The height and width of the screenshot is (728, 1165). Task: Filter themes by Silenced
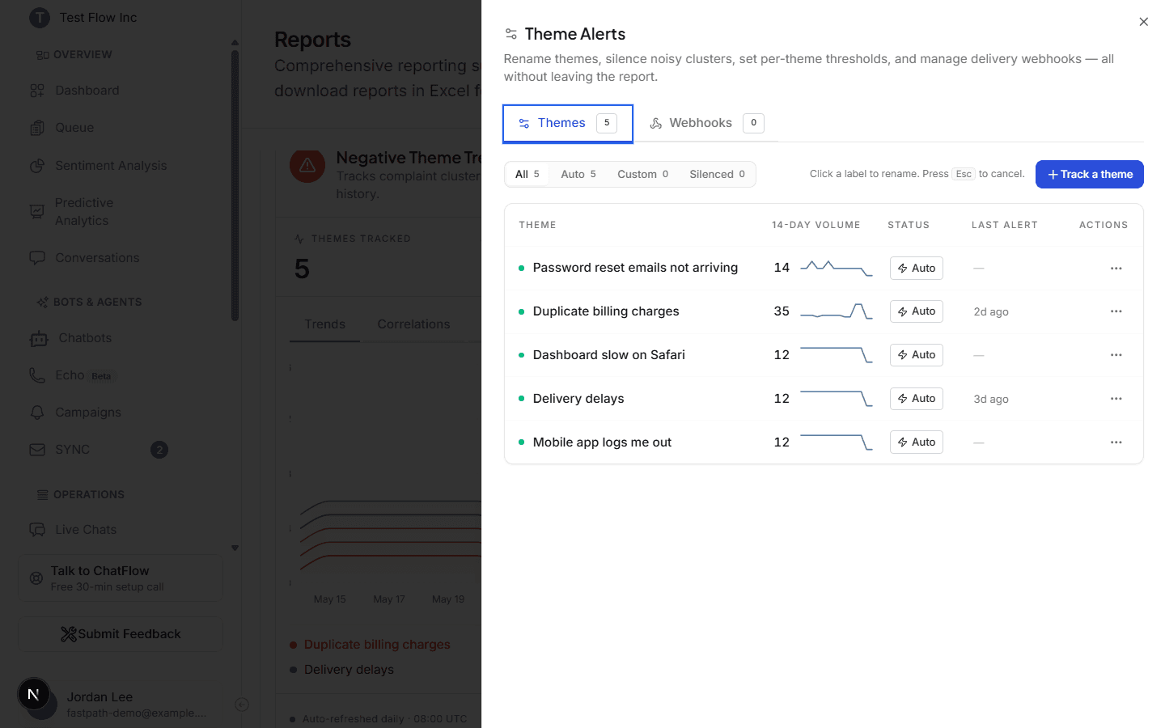717,174
